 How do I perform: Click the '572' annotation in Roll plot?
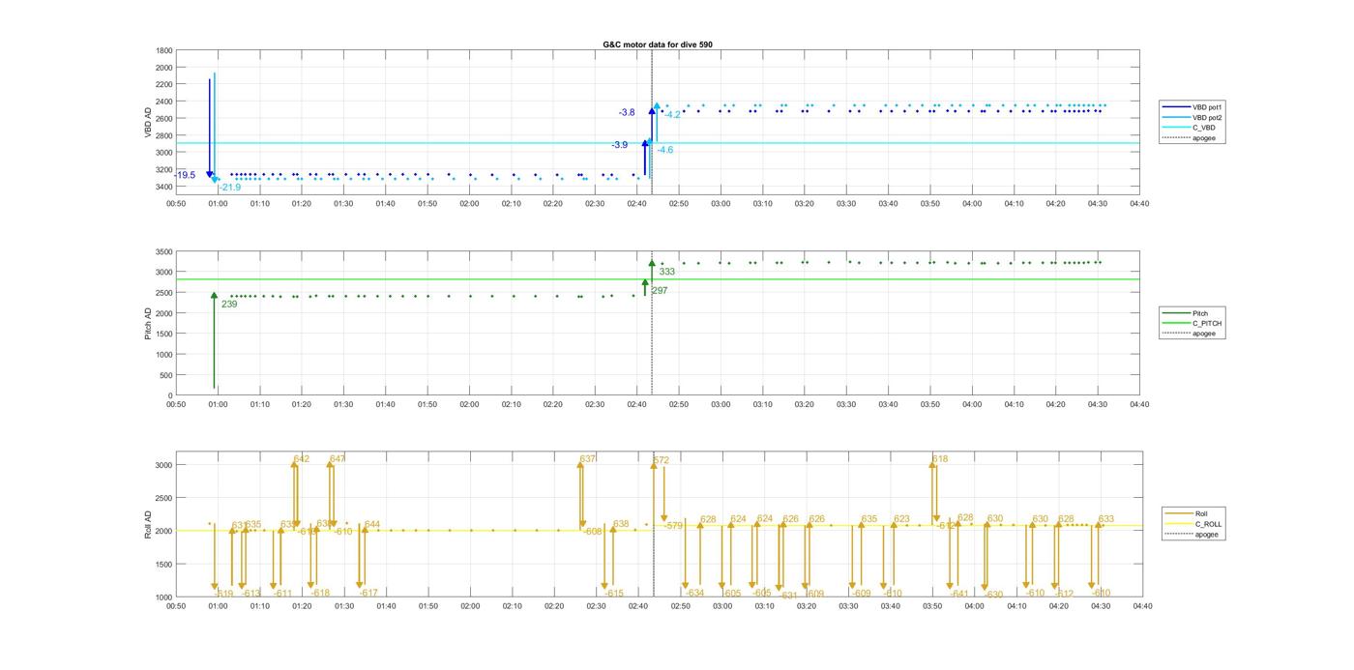662,461
